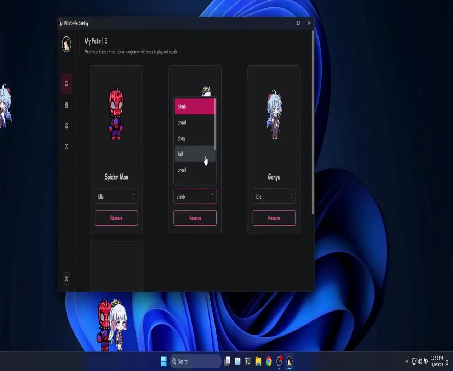Open the volume tray icon
This screenshot has height=371, width=453.
tap(420, 361)
